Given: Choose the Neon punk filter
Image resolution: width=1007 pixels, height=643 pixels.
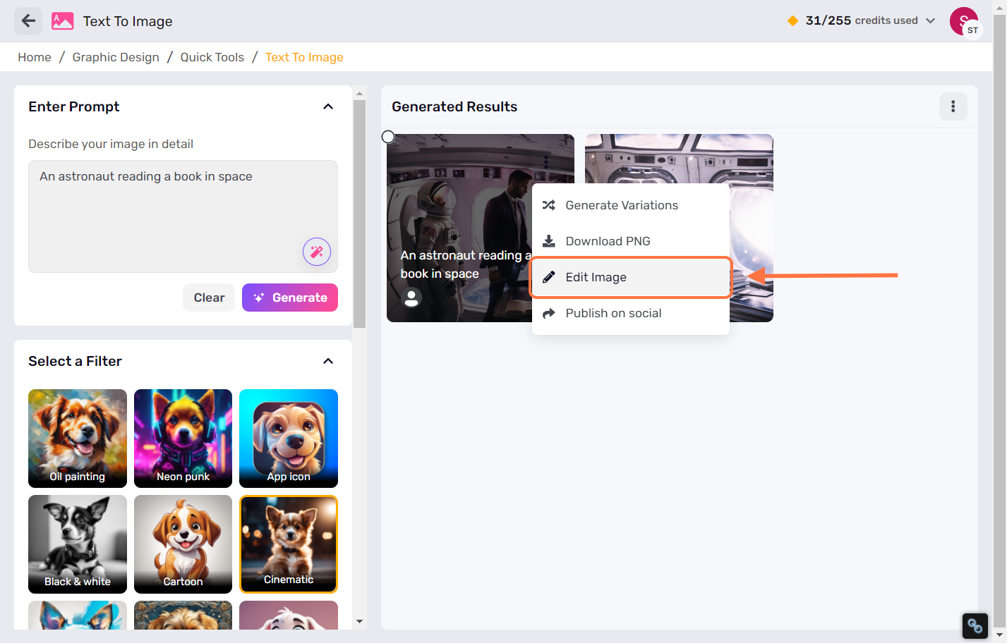Looking at the screenshot, I should coord(183,438).
